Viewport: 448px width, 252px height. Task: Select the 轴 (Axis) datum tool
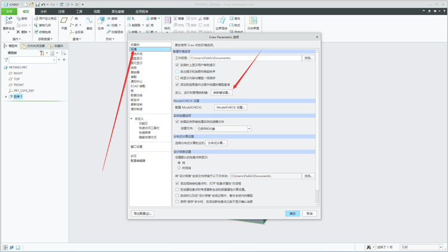[74, 18]
